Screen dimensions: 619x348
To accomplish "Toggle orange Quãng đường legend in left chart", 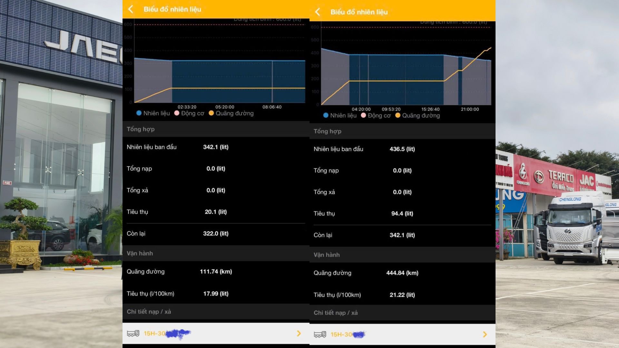I will (231, 113).
